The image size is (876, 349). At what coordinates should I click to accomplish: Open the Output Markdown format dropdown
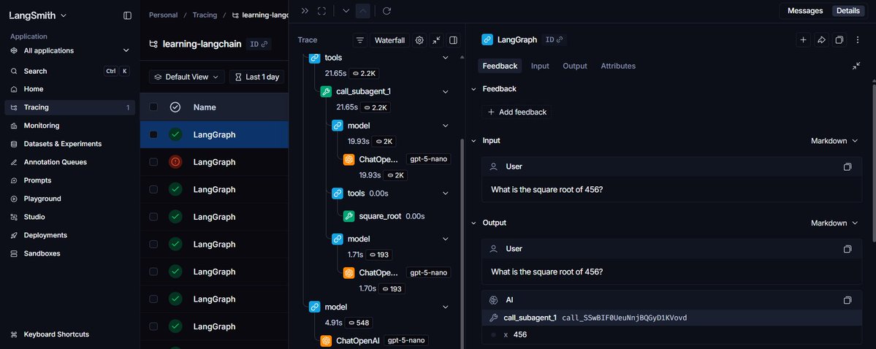[834, 223]
